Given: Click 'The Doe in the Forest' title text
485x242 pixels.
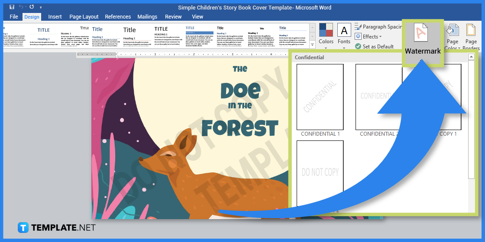Looking at the screenshot, I should tap(240, 101).
